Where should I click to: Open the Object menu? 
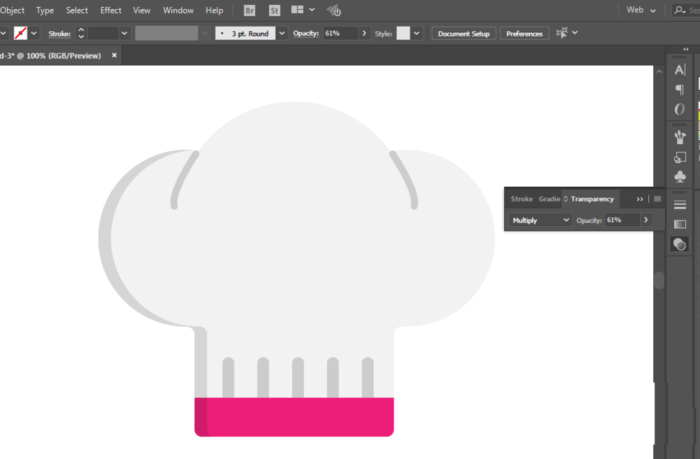[x=13, y=10]
